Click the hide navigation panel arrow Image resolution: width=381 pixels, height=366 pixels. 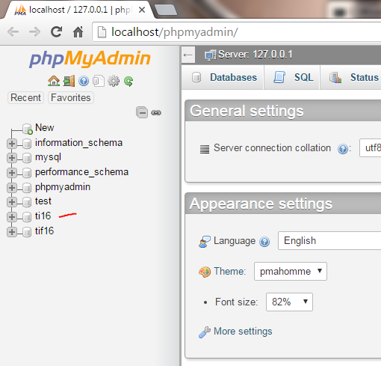[x=188, y=55]
